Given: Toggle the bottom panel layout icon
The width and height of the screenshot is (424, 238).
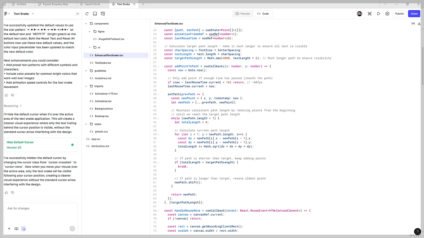Looking at the screenshot, I should coord(95,14).
